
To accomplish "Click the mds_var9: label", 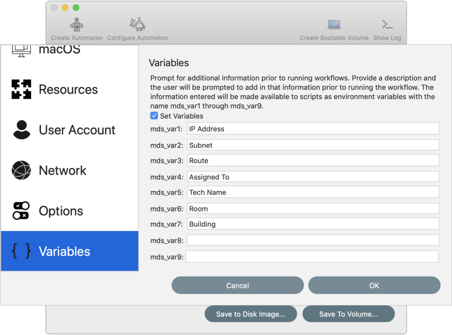I will (x=167, y=257).
